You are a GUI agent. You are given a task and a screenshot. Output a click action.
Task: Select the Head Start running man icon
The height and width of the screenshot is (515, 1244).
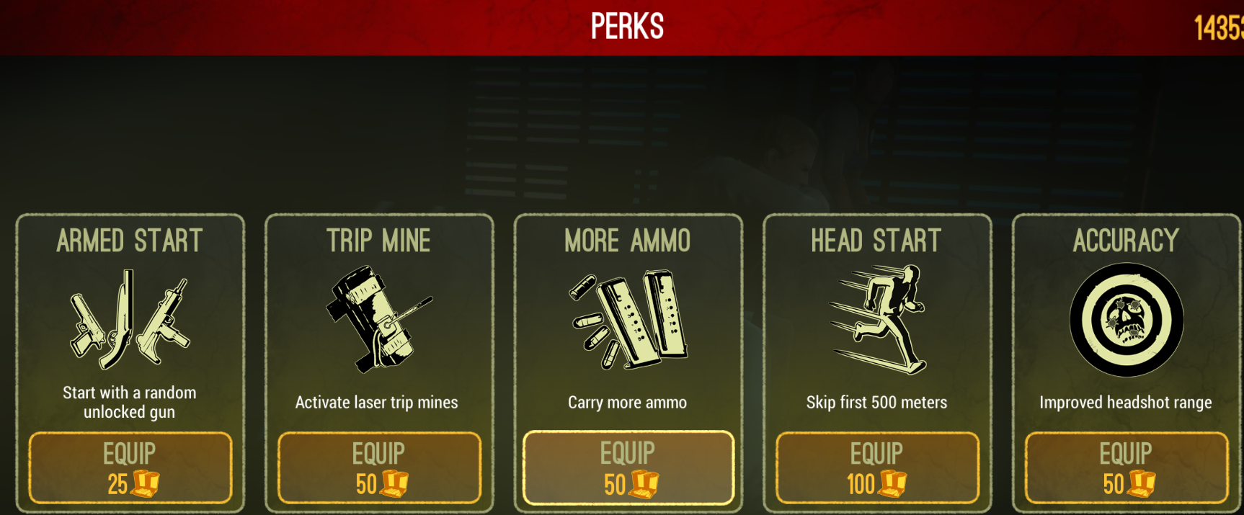tap(876, 320)
